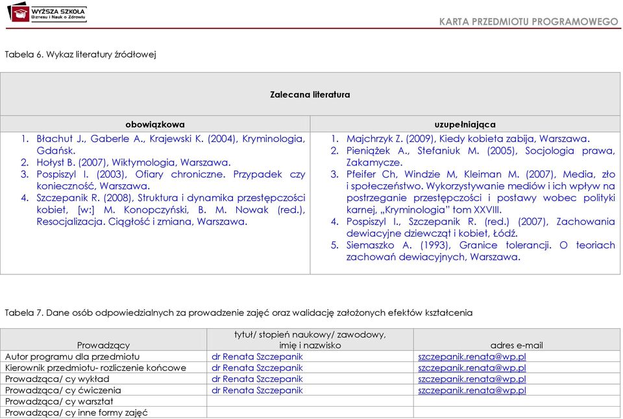Open email link in Prowadząca/cy wykład row
Screen dimensions: 623x419
(472, 379)
